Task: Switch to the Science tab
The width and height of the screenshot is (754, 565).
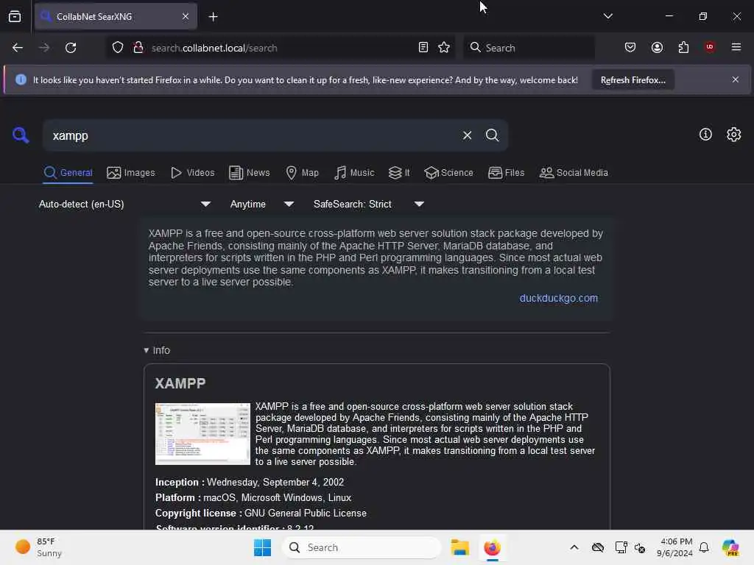Action: coord(448,173)
